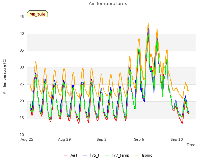Click the red AirT legend color marker

(x=66, y=156)
